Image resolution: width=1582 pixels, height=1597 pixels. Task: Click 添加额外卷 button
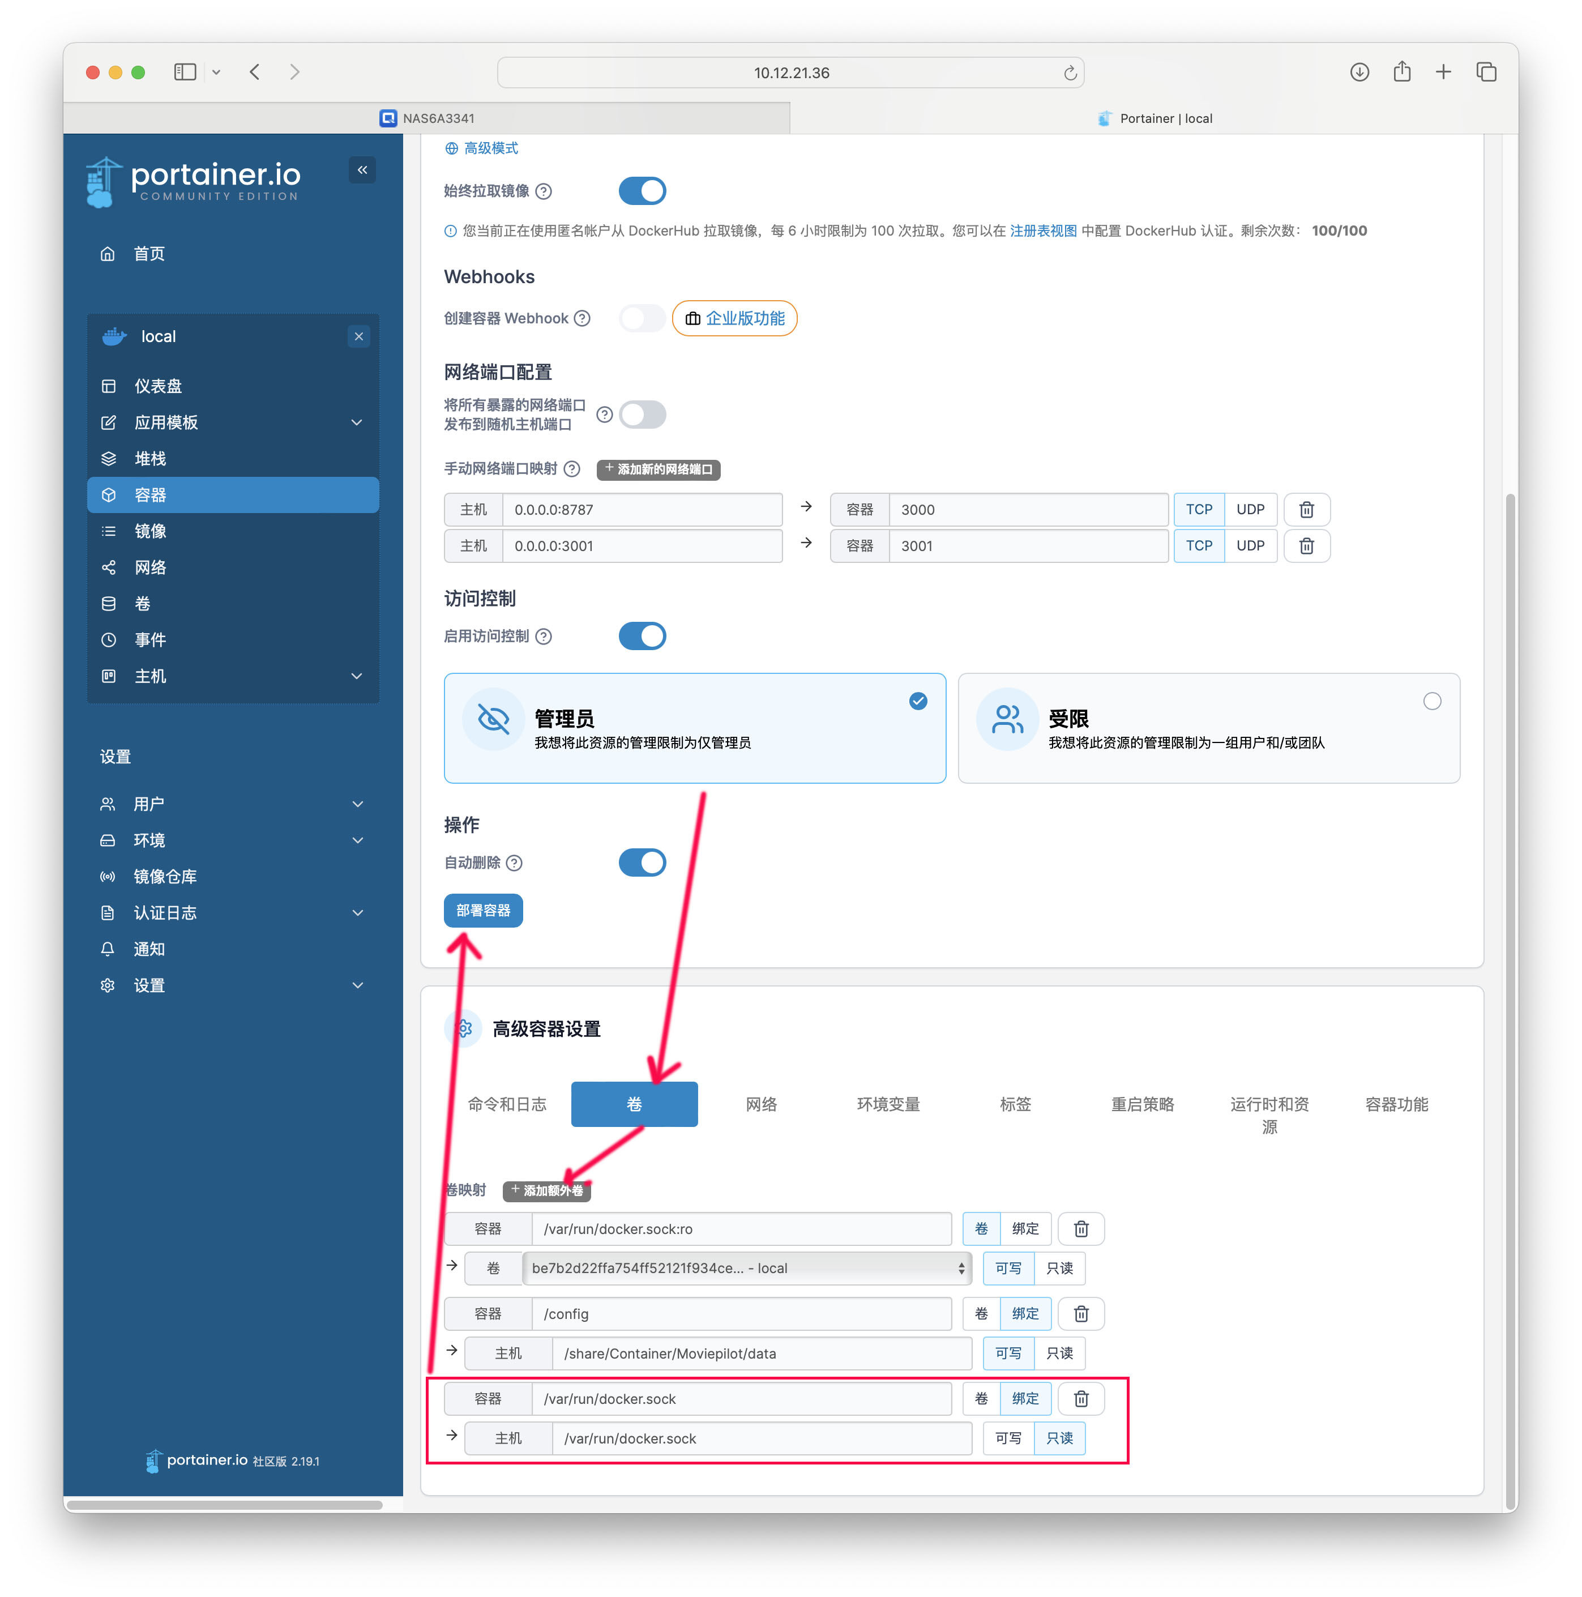(546, 1190)
